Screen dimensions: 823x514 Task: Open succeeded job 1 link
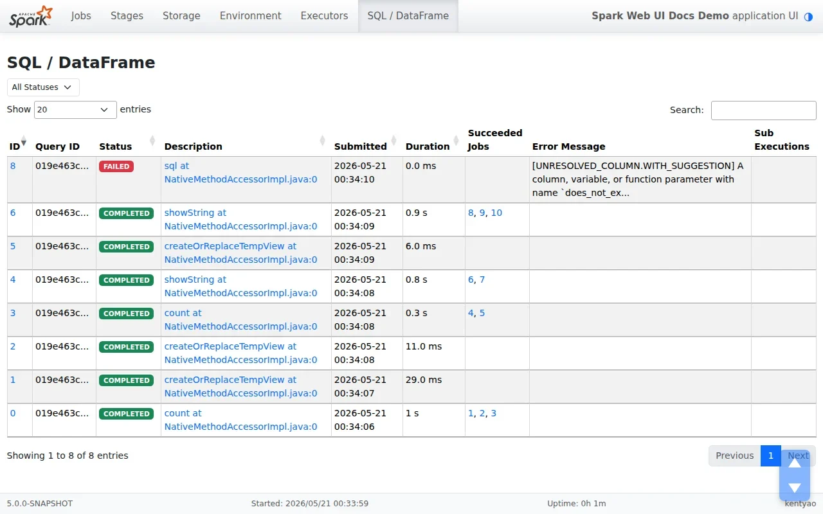471,413
